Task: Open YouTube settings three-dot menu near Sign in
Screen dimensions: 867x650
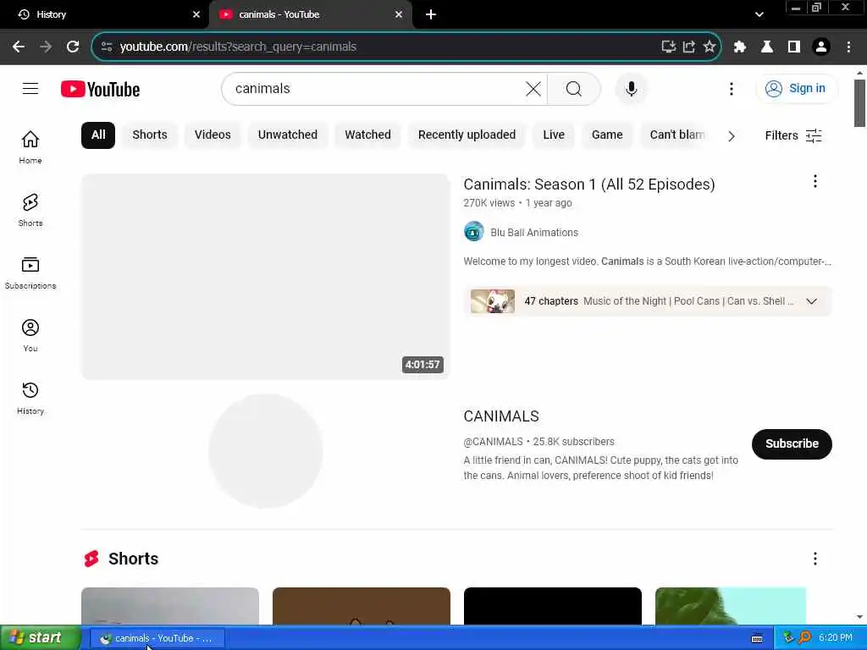Action: (731, 88)
